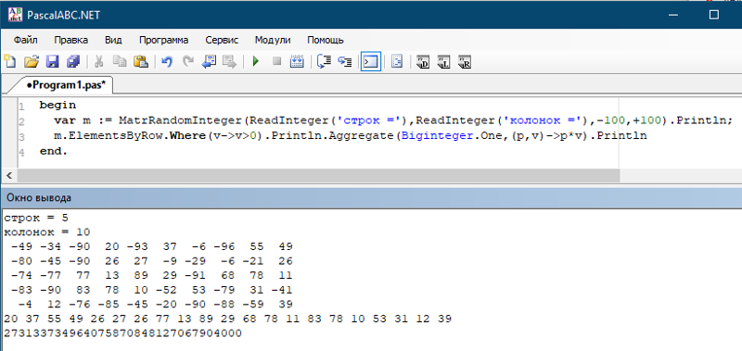Run the program with the green play icon
This screenshot has height=351, width=742.
[x=256, y=61]
